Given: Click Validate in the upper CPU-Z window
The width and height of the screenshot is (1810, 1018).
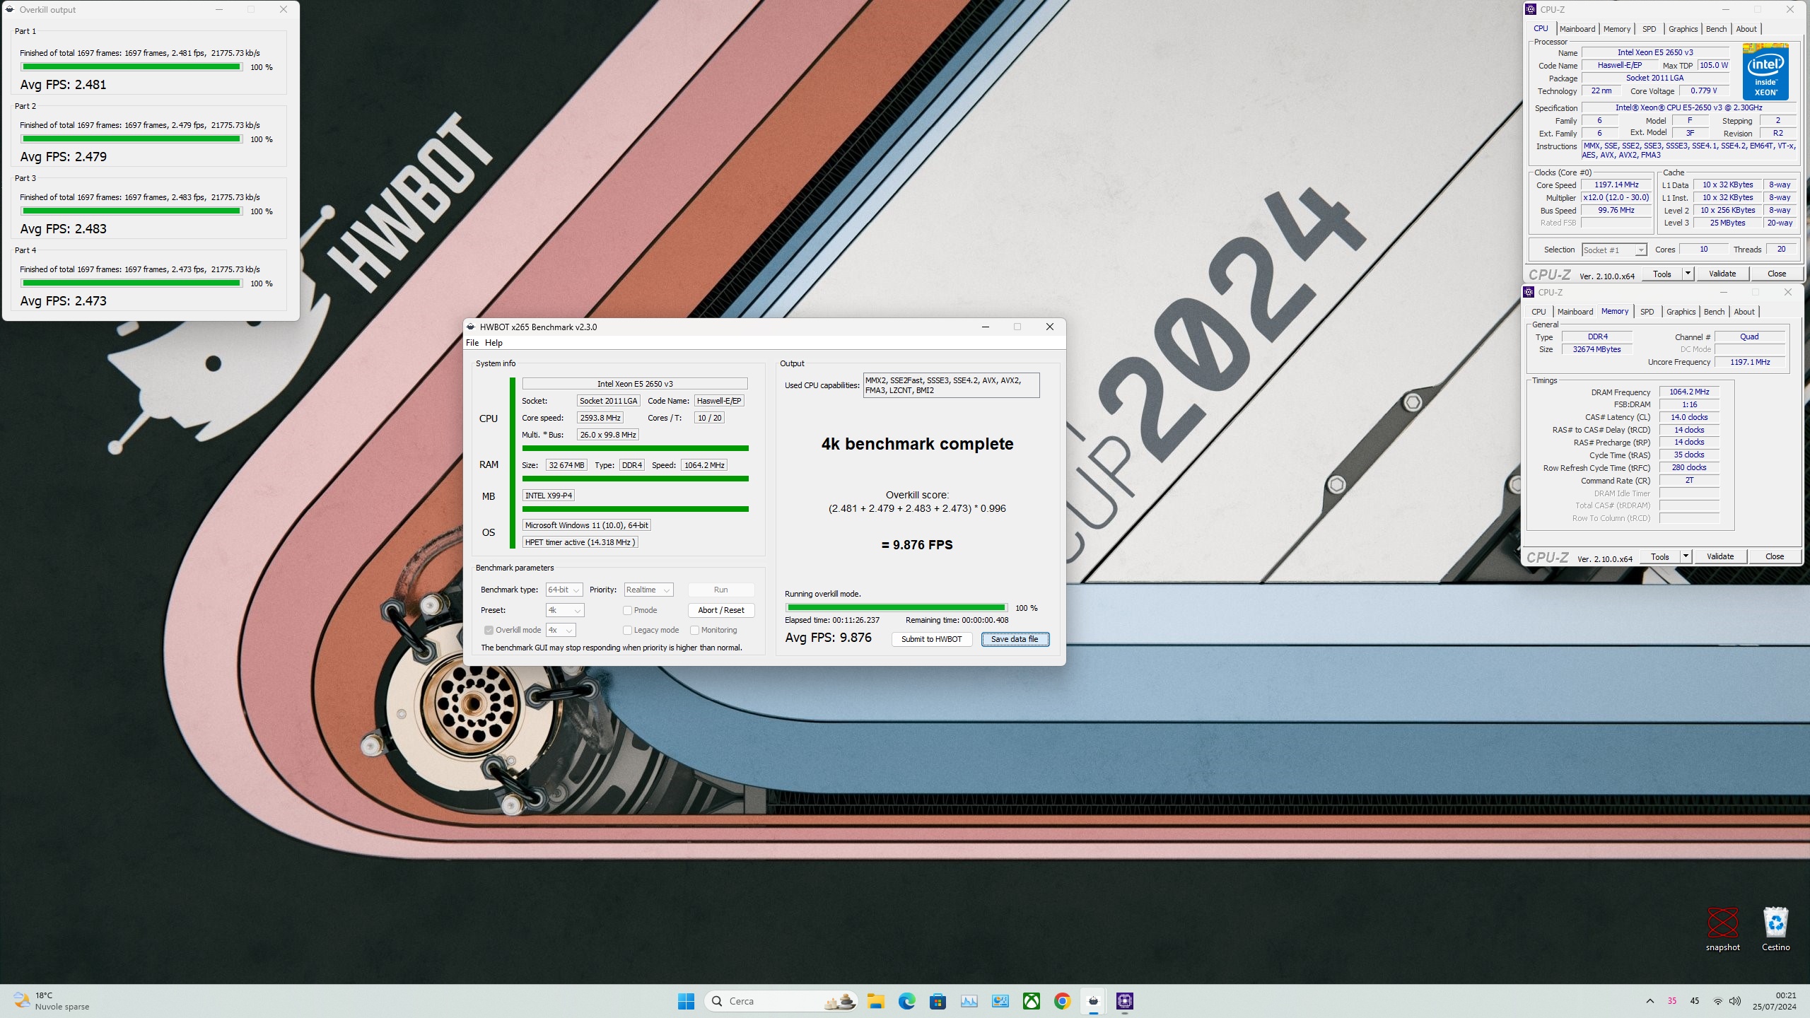Looking at the screenshot, I should (1722, 274).
